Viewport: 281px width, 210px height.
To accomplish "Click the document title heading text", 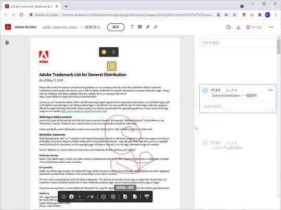I will click(83, 75).
